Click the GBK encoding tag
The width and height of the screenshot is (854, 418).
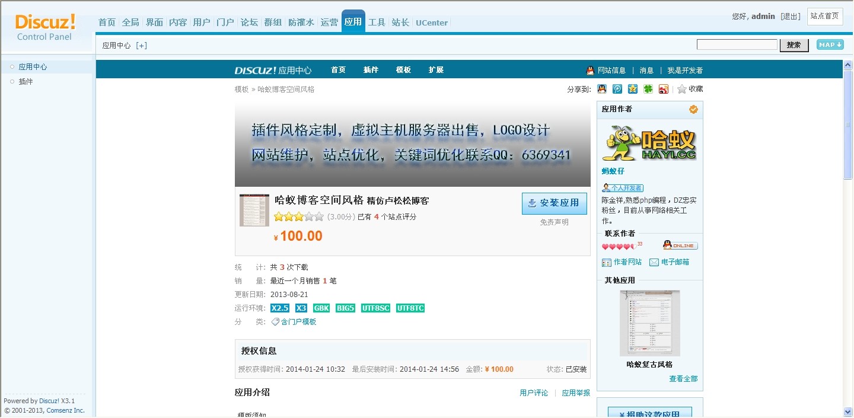(321, 308)
